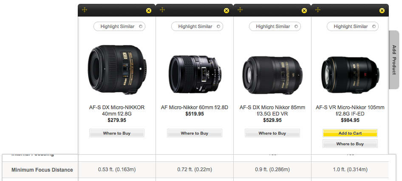The image size is (402, 181).
Task: Toggle Highlight Similar for 40mm lens
Action: [119, 26]
